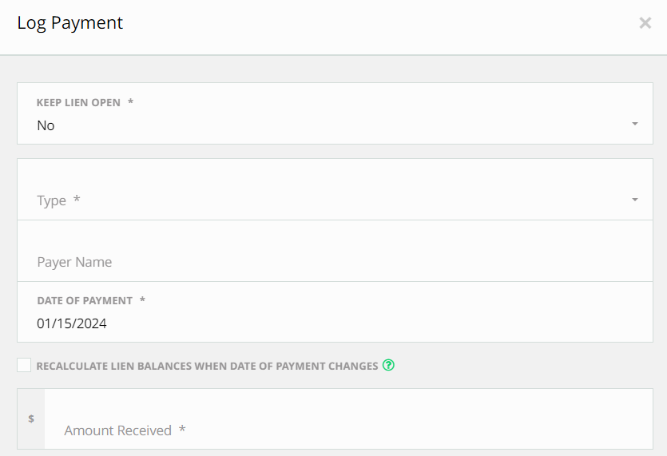This screenshot has width=667, height=456.
Task: Select the 01/15/2024 payment date value
Action: 72,323
